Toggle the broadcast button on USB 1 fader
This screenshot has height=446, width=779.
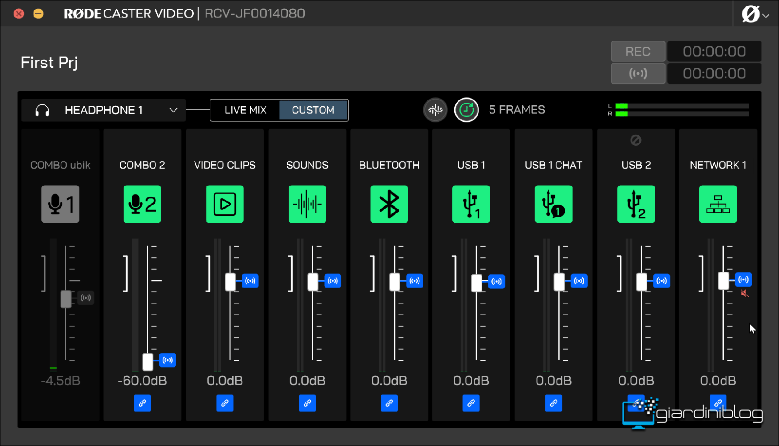496,281
